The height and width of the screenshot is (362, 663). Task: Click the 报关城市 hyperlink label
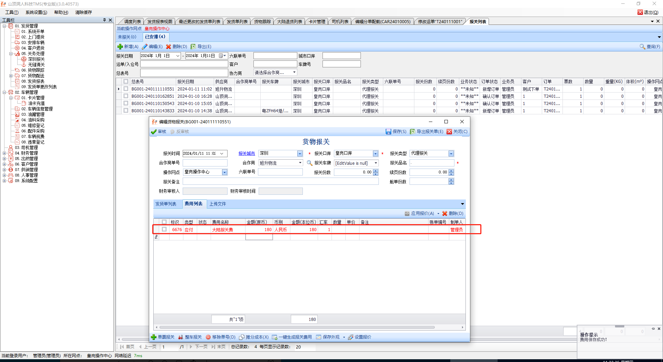(247, 154)
